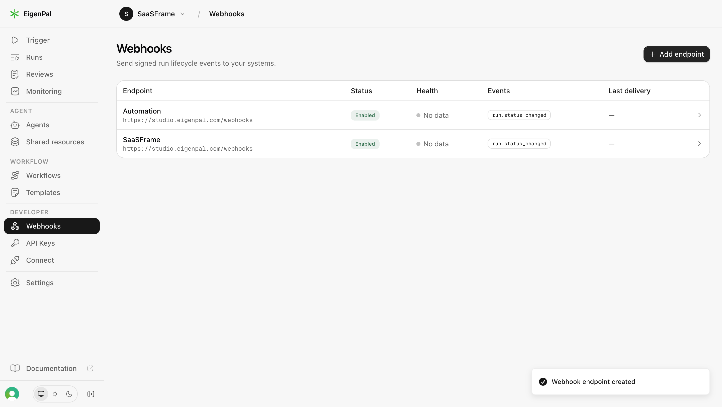Click the API Keys key icon

[15, 243]
